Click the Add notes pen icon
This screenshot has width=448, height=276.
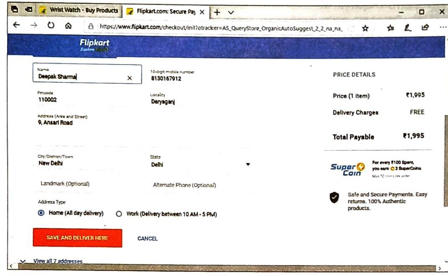click(x=408, y=28)
